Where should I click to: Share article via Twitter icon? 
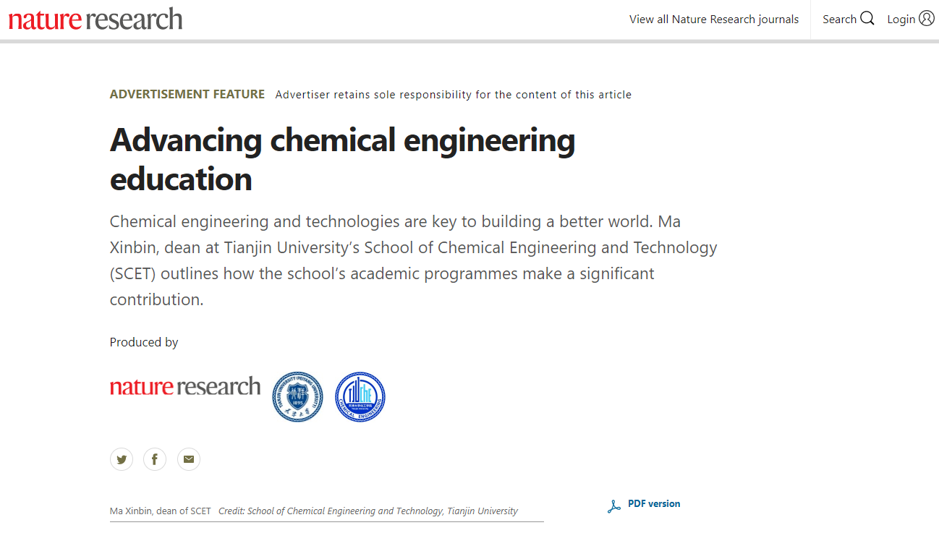tap(122, 459)
